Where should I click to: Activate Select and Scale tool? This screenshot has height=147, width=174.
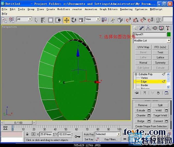click(81, 20)
